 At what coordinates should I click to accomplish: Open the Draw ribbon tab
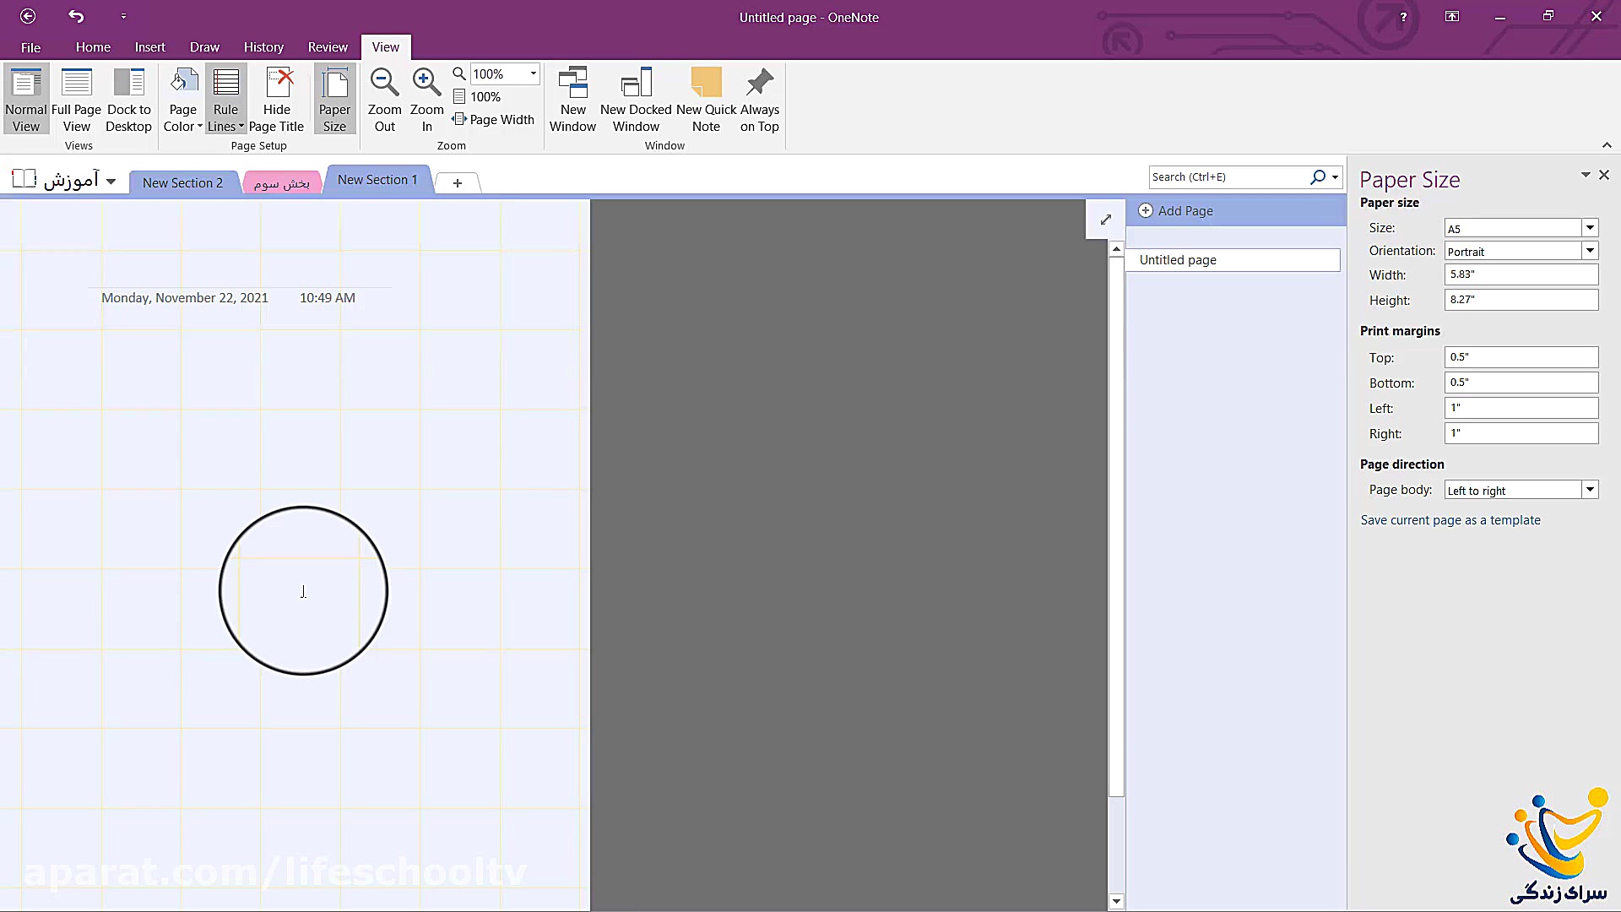(x=204, y=47)
